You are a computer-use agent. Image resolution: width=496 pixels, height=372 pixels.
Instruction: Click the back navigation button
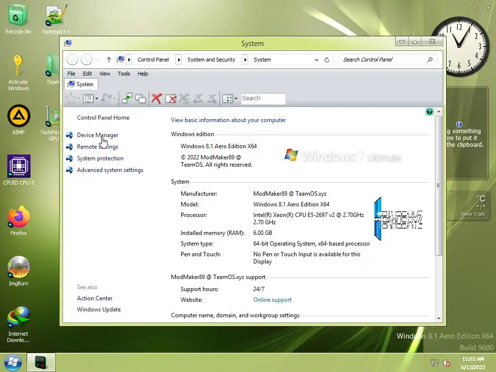click(x=73, y=60)
